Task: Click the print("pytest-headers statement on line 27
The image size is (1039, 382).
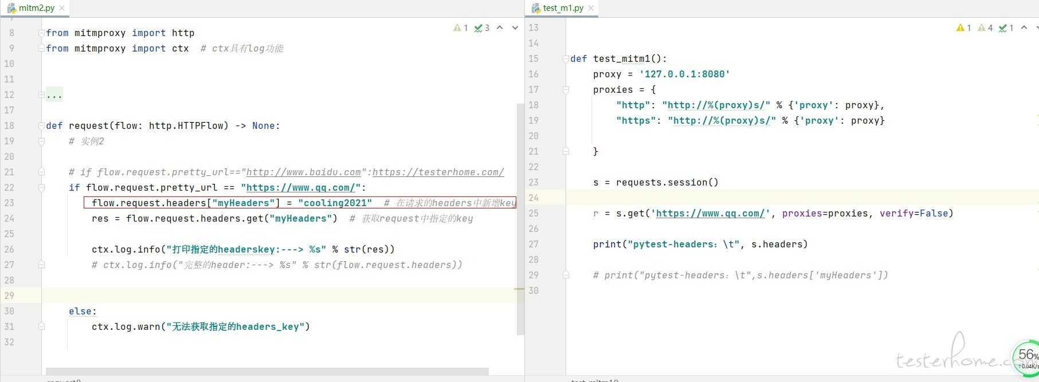Action: (x=700, y=244)
